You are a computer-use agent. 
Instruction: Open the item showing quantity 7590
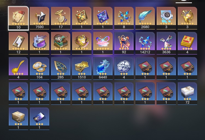coord(39,18)
